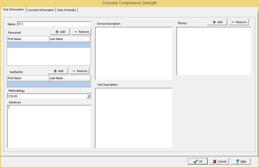259x168 pixels.
Task: Remove a Verified By entry
Action: coord(79,71)
